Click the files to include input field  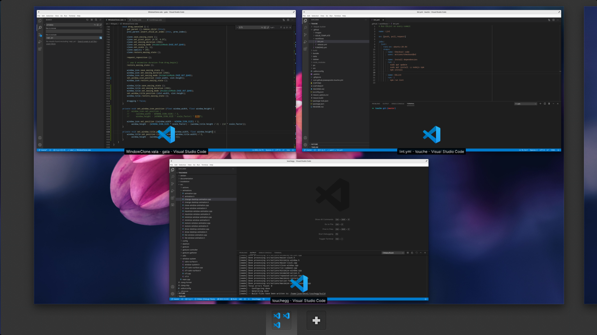click(74, 31)
